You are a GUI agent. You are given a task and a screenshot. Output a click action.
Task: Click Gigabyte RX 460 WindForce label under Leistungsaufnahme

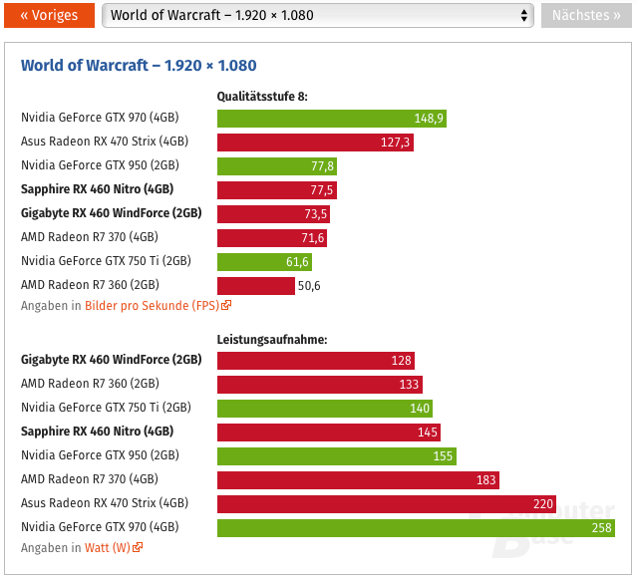112,360
